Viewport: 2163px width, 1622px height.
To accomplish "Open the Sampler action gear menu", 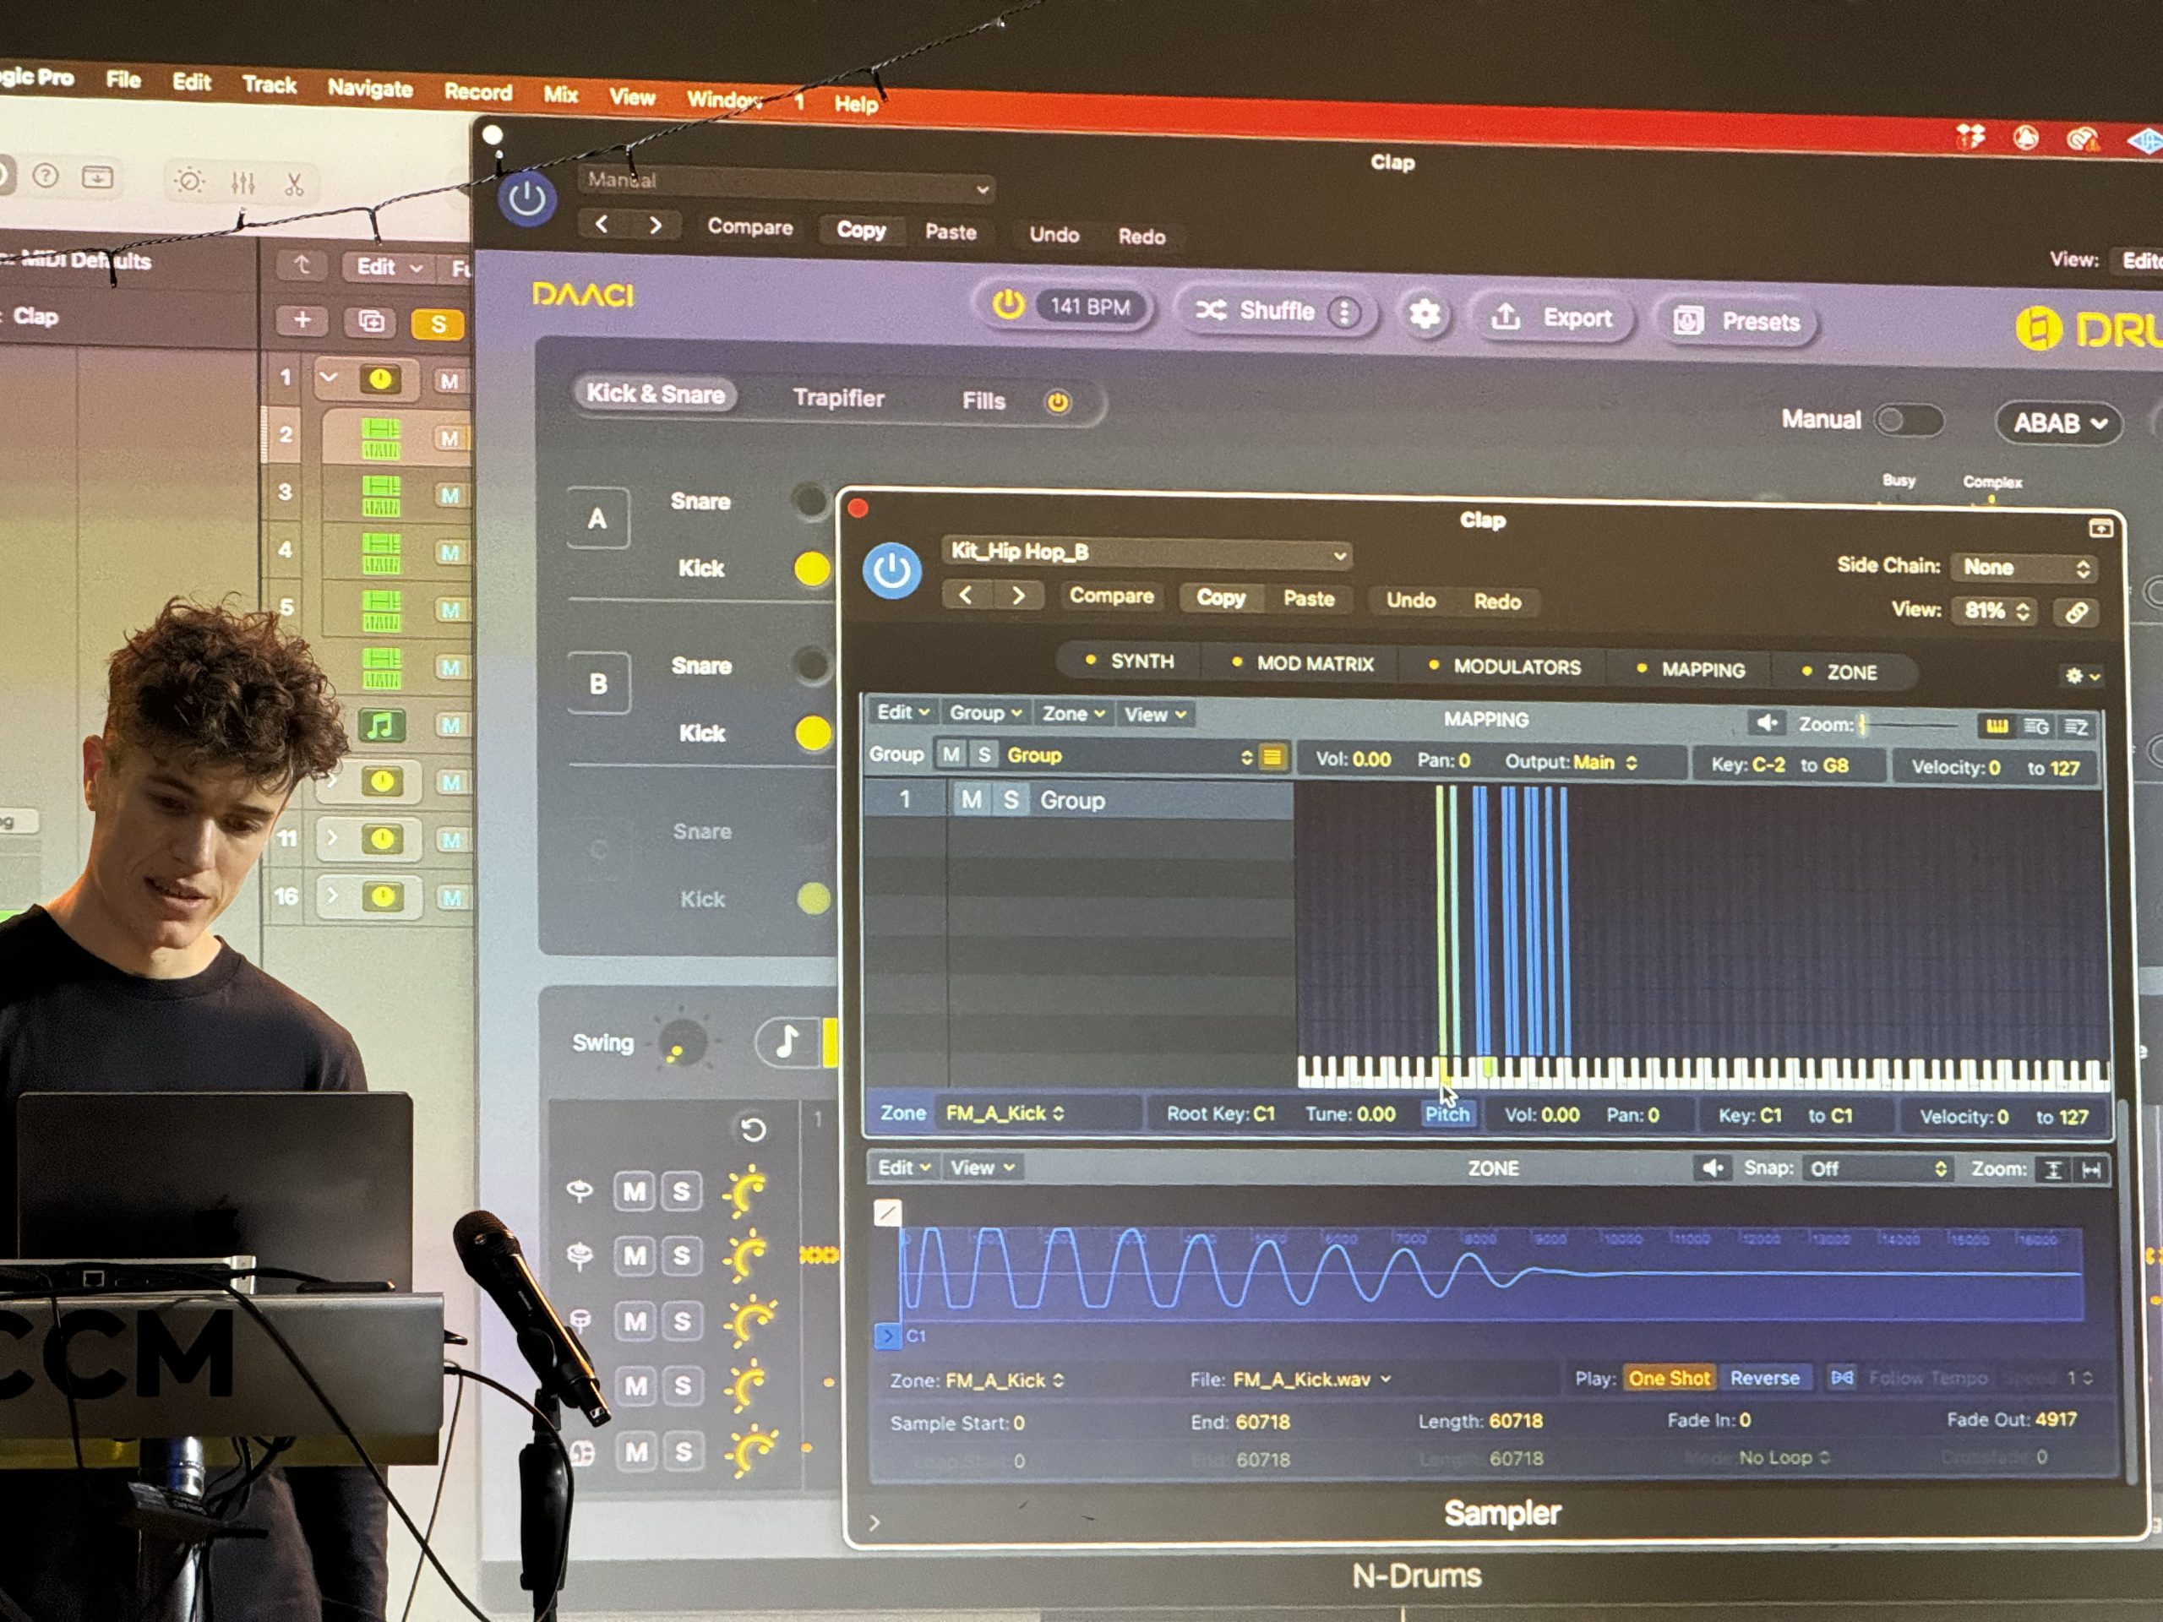I will (x=2076, y=676).
